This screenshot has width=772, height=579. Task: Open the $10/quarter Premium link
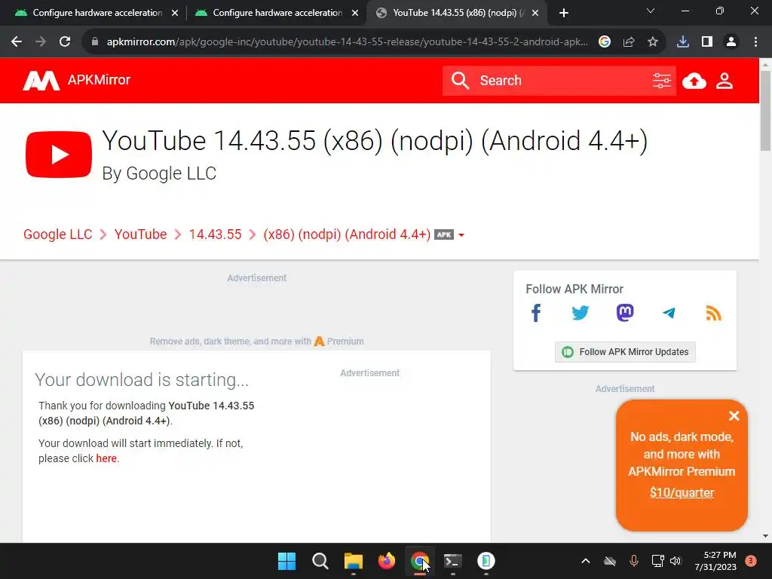pos(682,492)
